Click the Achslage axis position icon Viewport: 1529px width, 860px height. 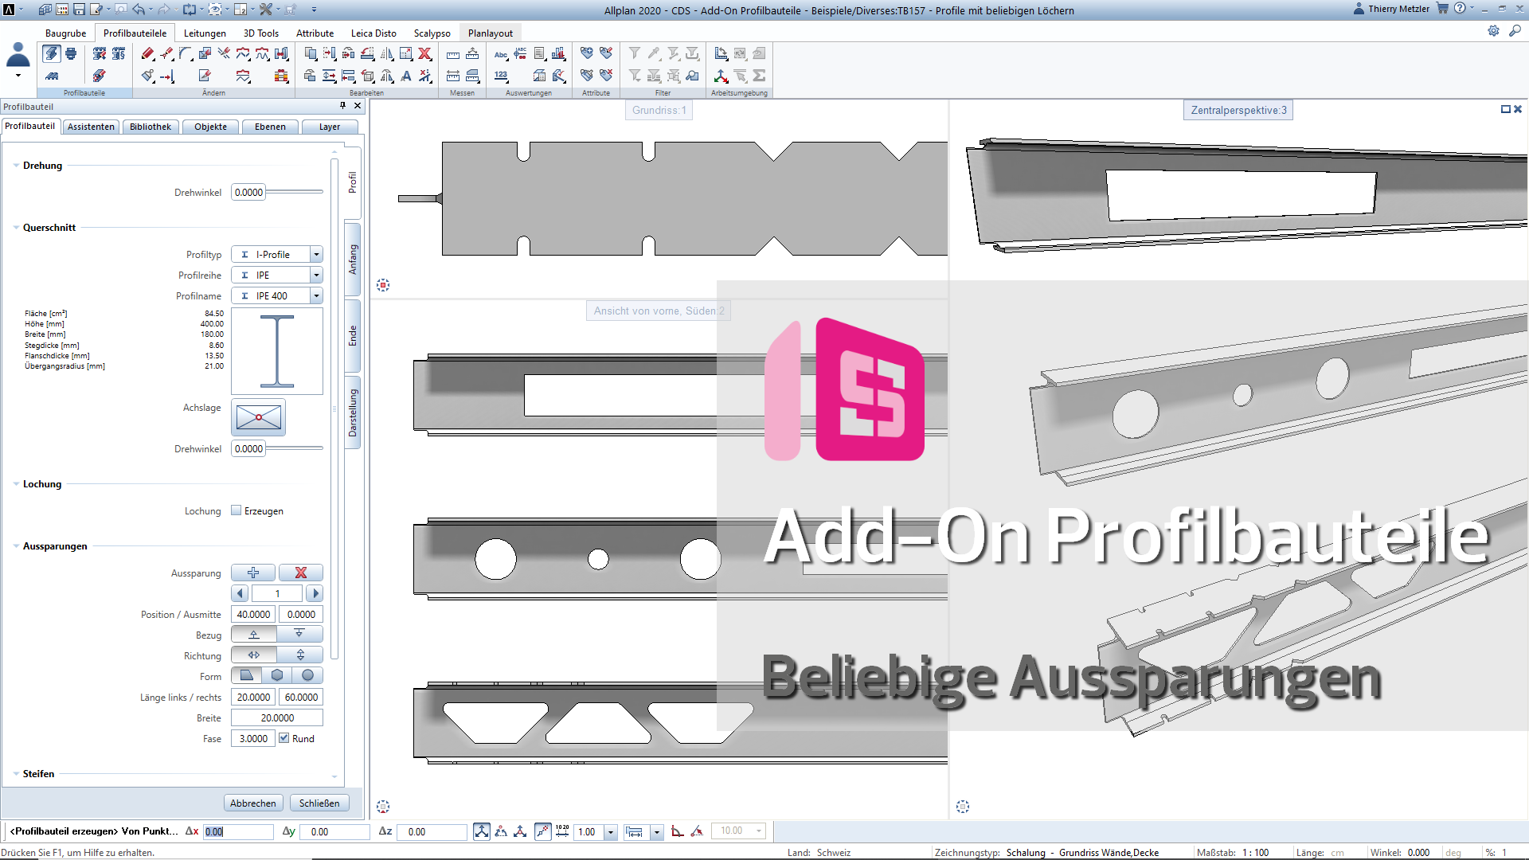click(258, 416)
